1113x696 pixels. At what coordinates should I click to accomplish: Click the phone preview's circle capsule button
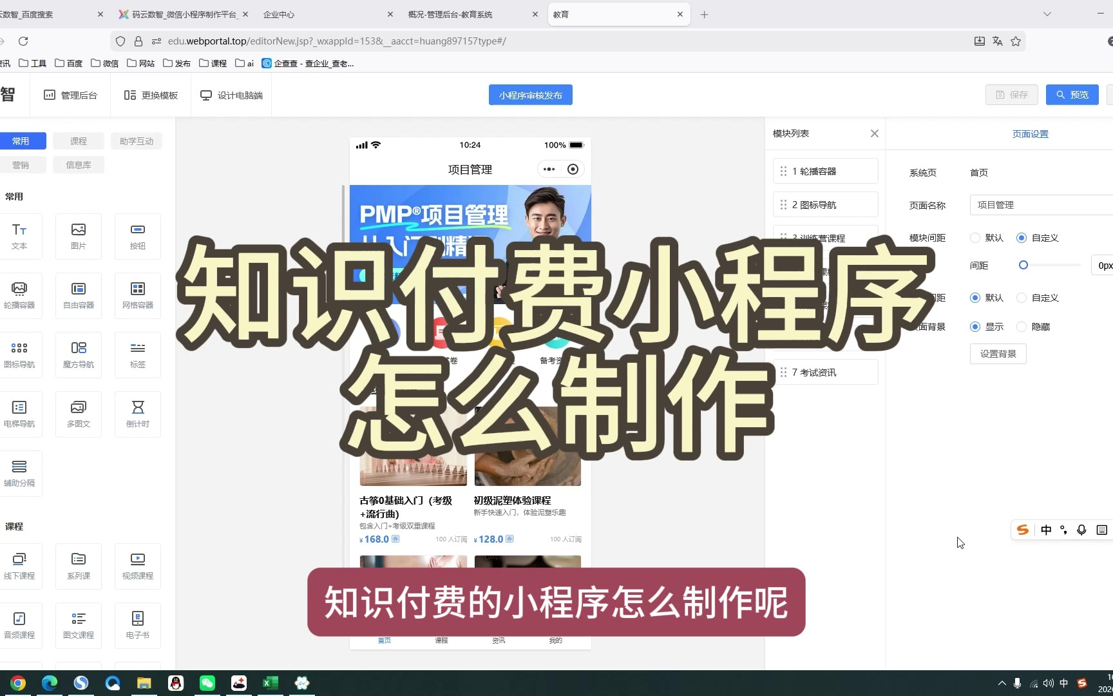pyautogui.click(x=573, y=169)
